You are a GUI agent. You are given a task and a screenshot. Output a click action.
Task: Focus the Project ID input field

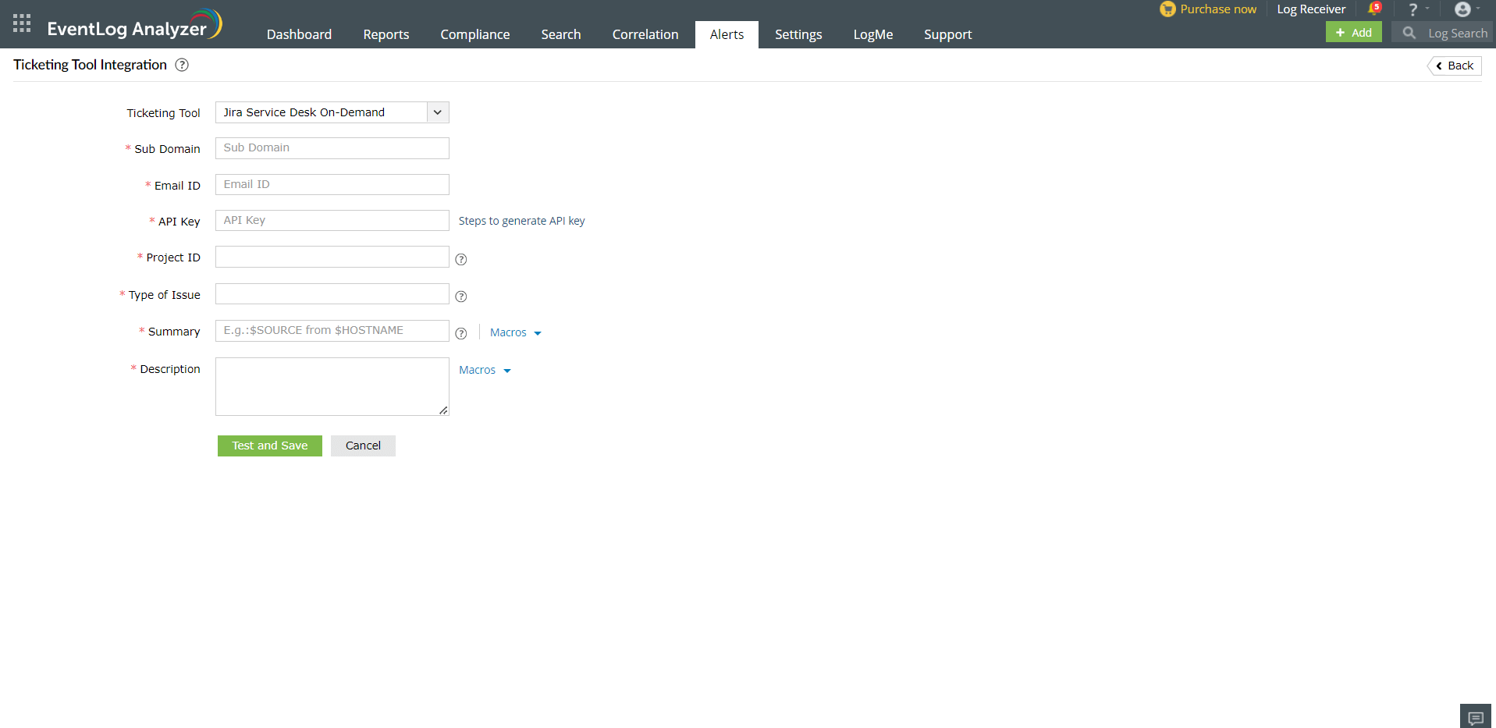(x=332, y=257)
